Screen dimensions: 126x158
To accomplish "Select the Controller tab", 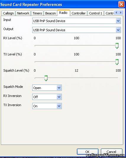I will 79,13.
